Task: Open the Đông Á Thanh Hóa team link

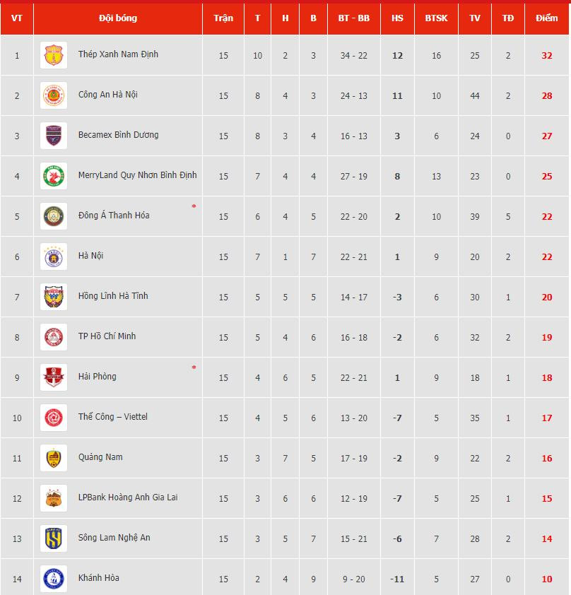Action: (114, 216)
